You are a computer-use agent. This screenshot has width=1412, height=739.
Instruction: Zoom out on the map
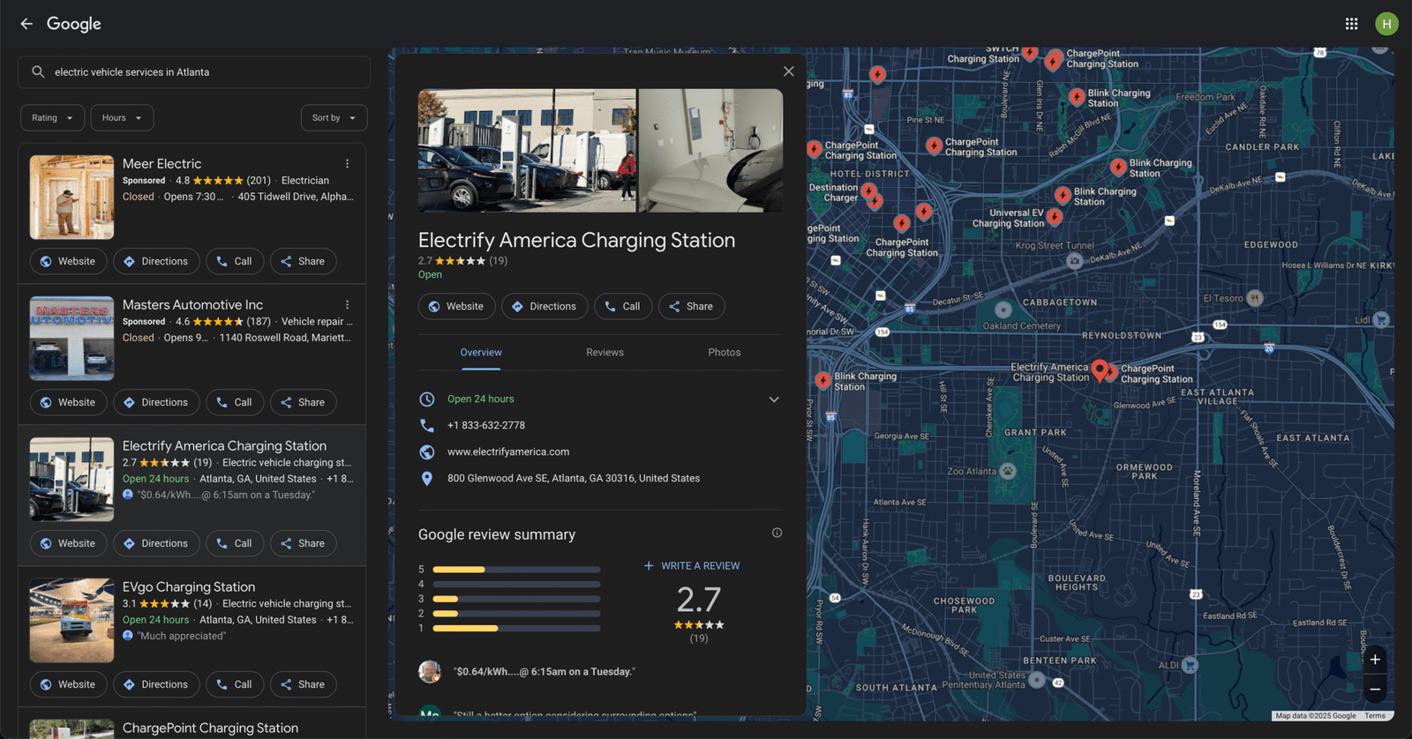point(1375,689)
